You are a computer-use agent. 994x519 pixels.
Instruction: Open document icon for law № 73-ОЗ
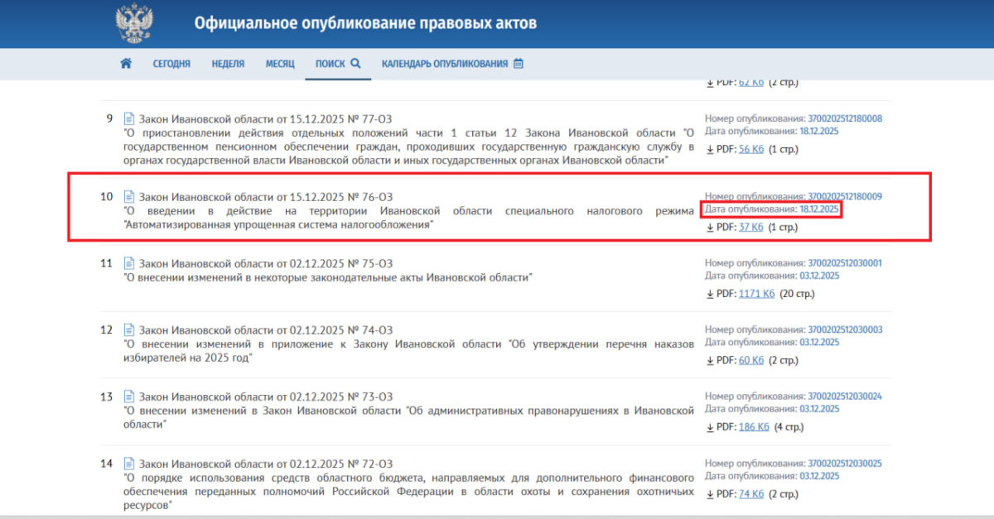coord(128,396)
